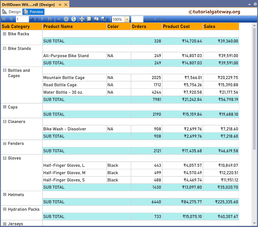Collapse the Bike Stands group
The height and width of the screenshot is (227, 258).
click(x=5, y=48)
